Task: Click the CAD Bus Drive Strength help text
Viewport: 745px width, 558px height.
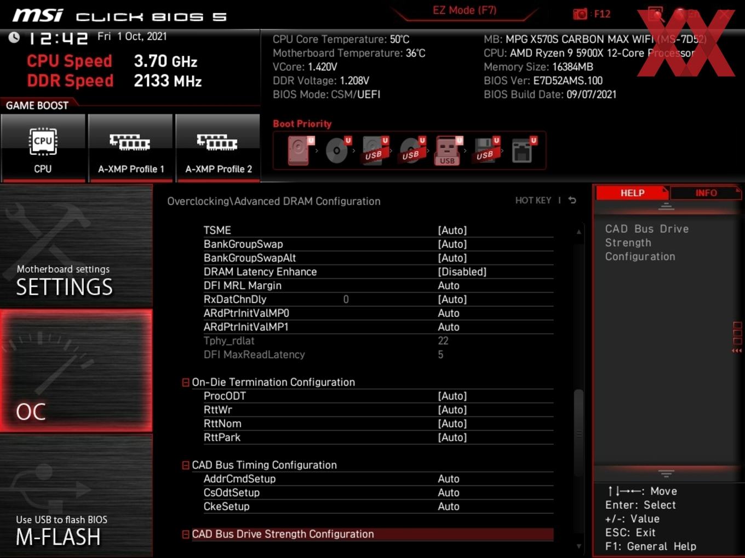Action: click(647, 243)
